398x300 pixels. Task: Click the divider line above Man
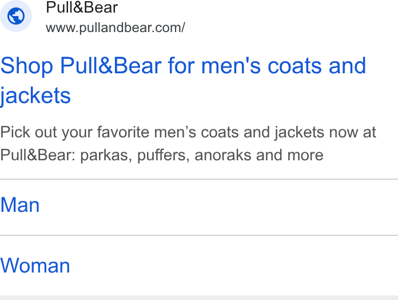(x=199, y=179)
